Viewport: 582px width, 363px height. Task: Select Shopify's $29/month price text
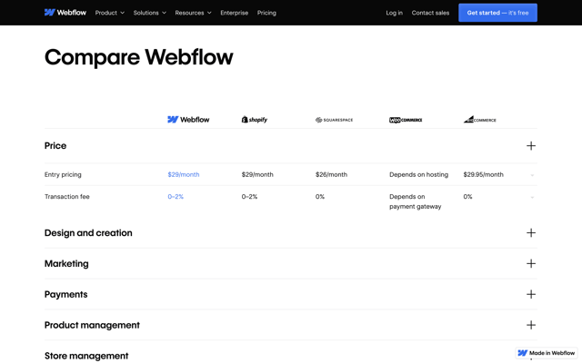tap(257, 174)
